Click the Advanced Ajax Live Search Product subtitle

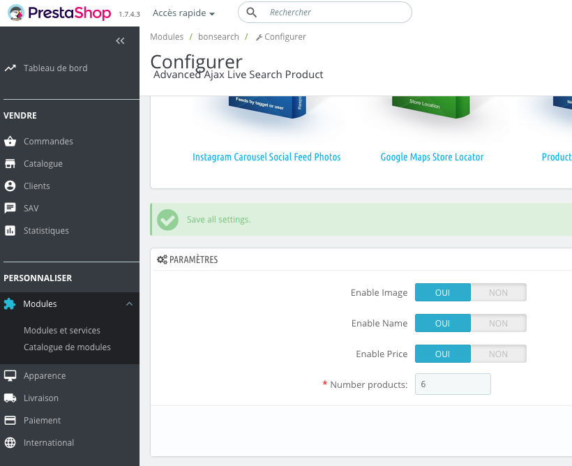click(238, 75)
